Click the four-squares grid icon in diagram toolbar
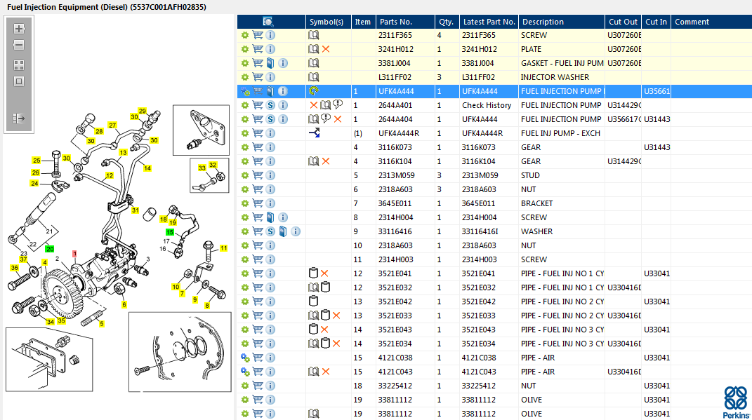Viewport: 752px width, 420px height. (19, 65)
